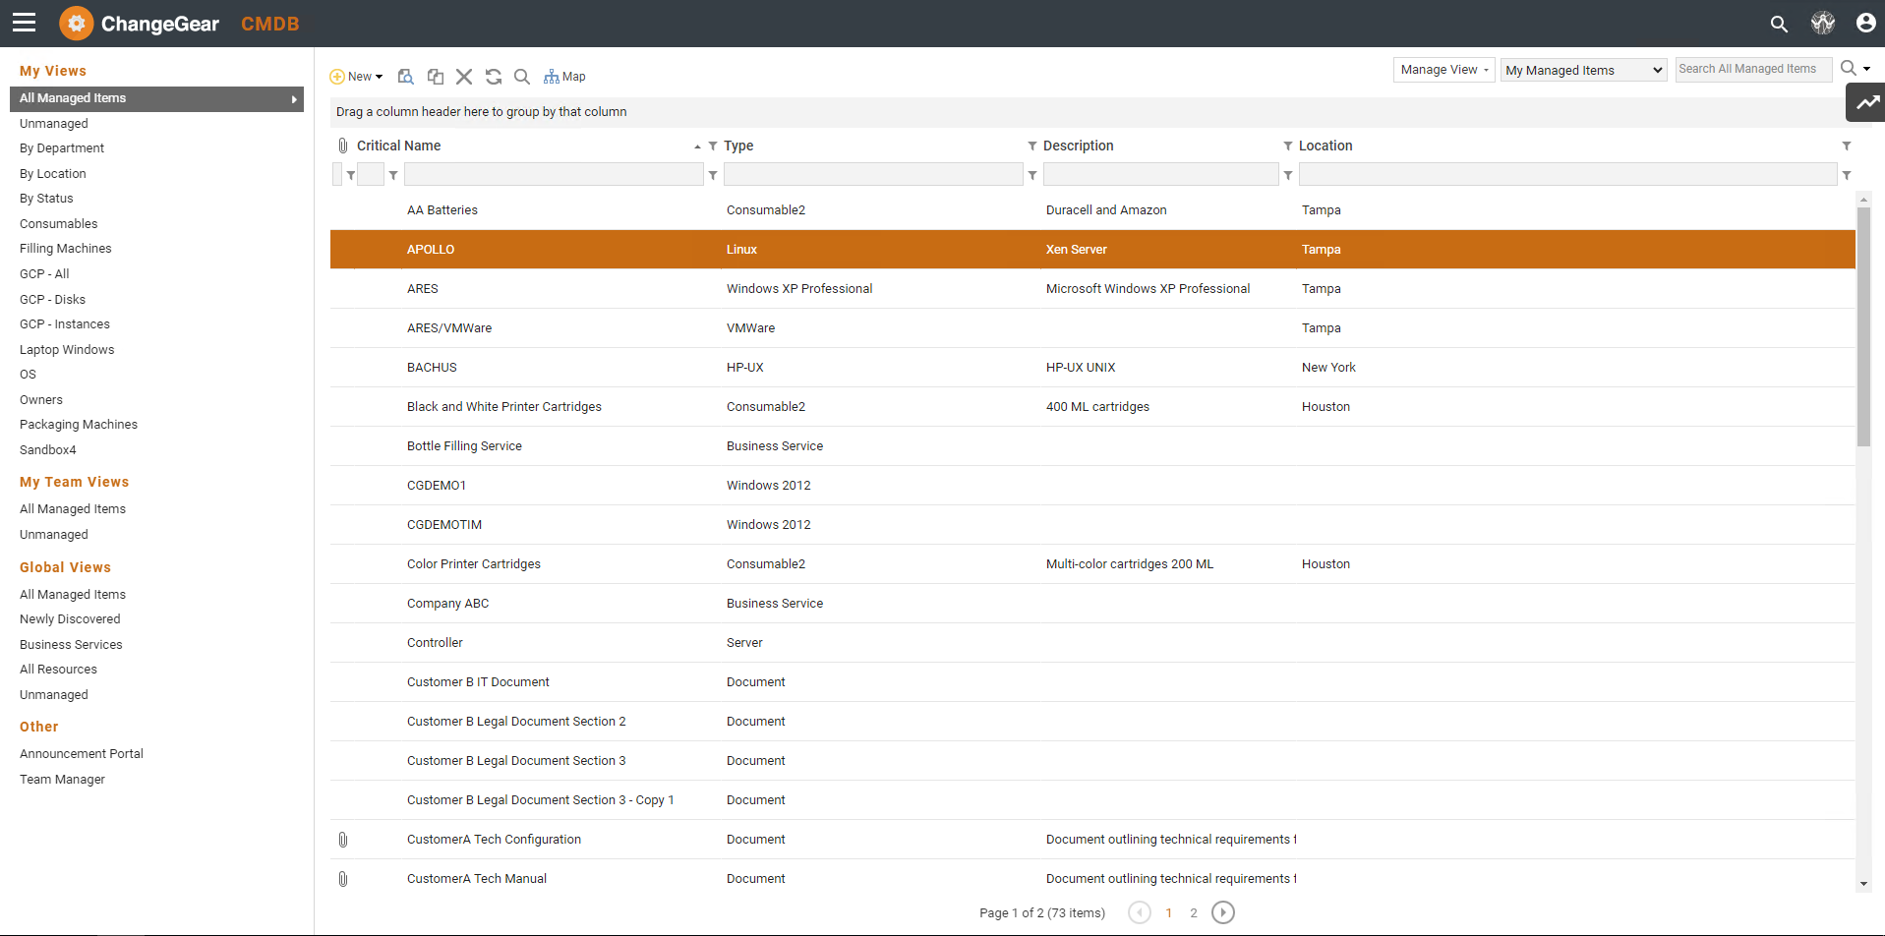Open the hamburger navigation menu
The image size is (1885, 936).
(24, 23)
